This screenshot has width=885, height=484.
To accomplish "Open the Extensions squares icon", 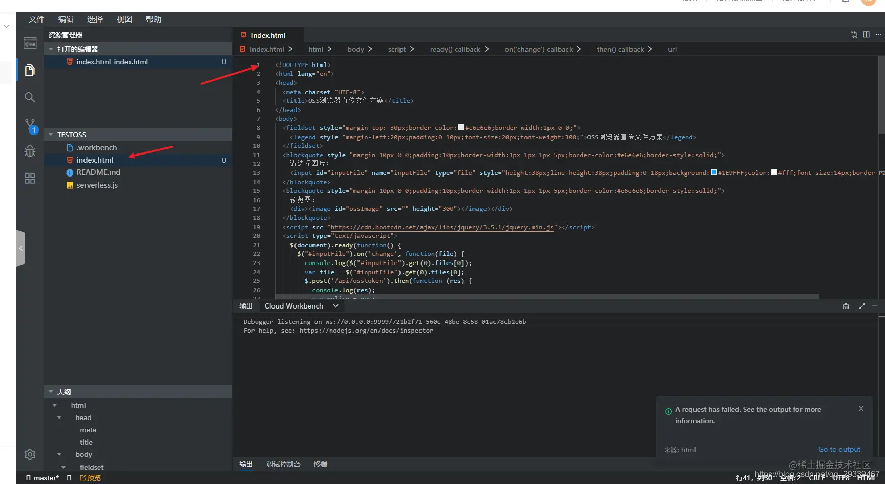I will (30, 178).
